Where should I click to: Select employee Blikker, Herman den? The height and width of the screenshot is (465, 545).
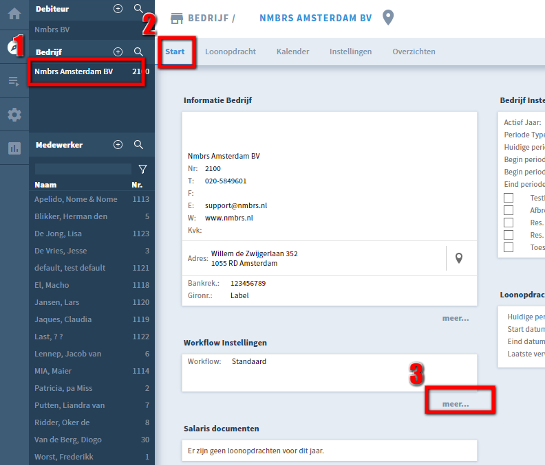click(x=92, y=216)
